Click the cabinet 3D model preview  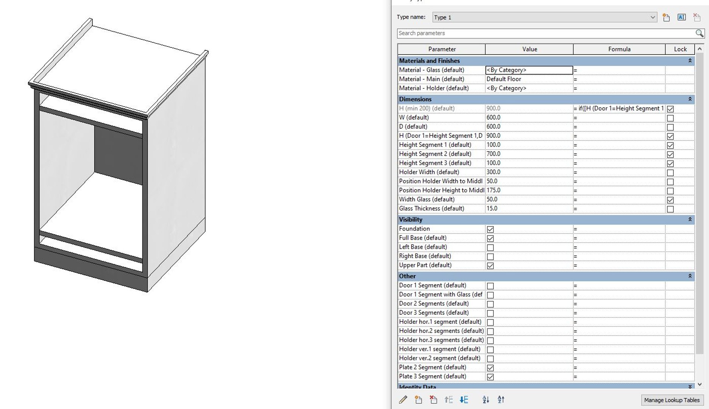tap(119, 155)
